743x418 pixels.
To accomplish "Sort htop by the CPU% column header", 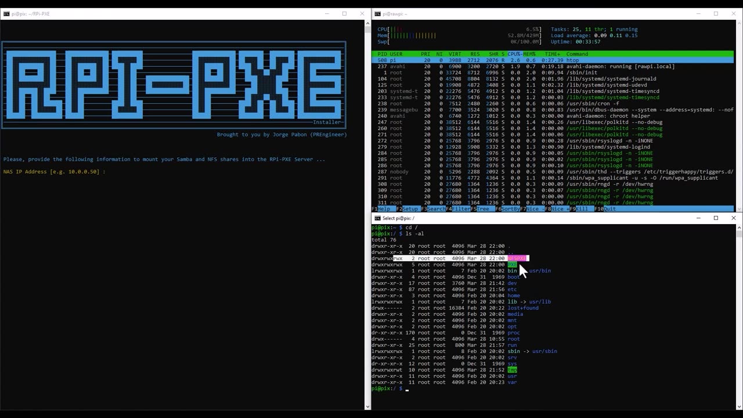I will (x=515, y=54).
